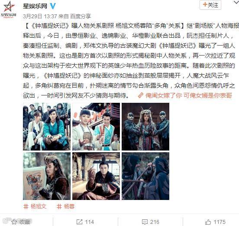Image resolution: width=239 pixels, height=226 pixels.
Task: View the man reading painted scroll photo
Action: point(47,176)
